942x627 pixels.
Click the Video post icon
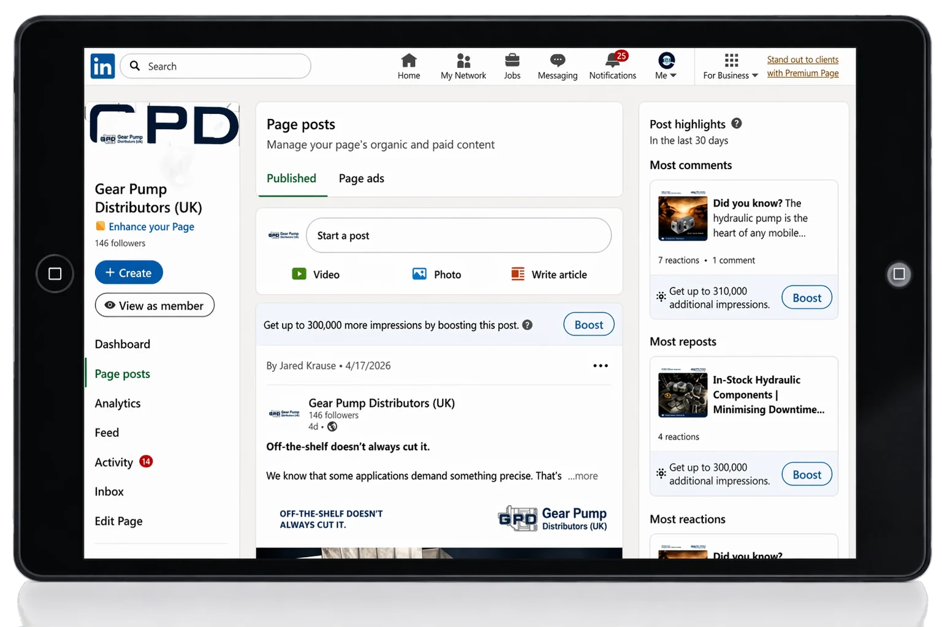click(x=299, y=274)
